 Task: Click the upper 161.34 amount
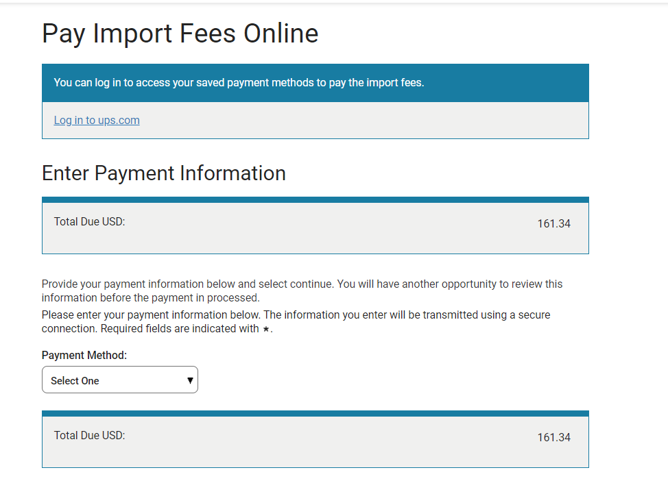(553, 224)
